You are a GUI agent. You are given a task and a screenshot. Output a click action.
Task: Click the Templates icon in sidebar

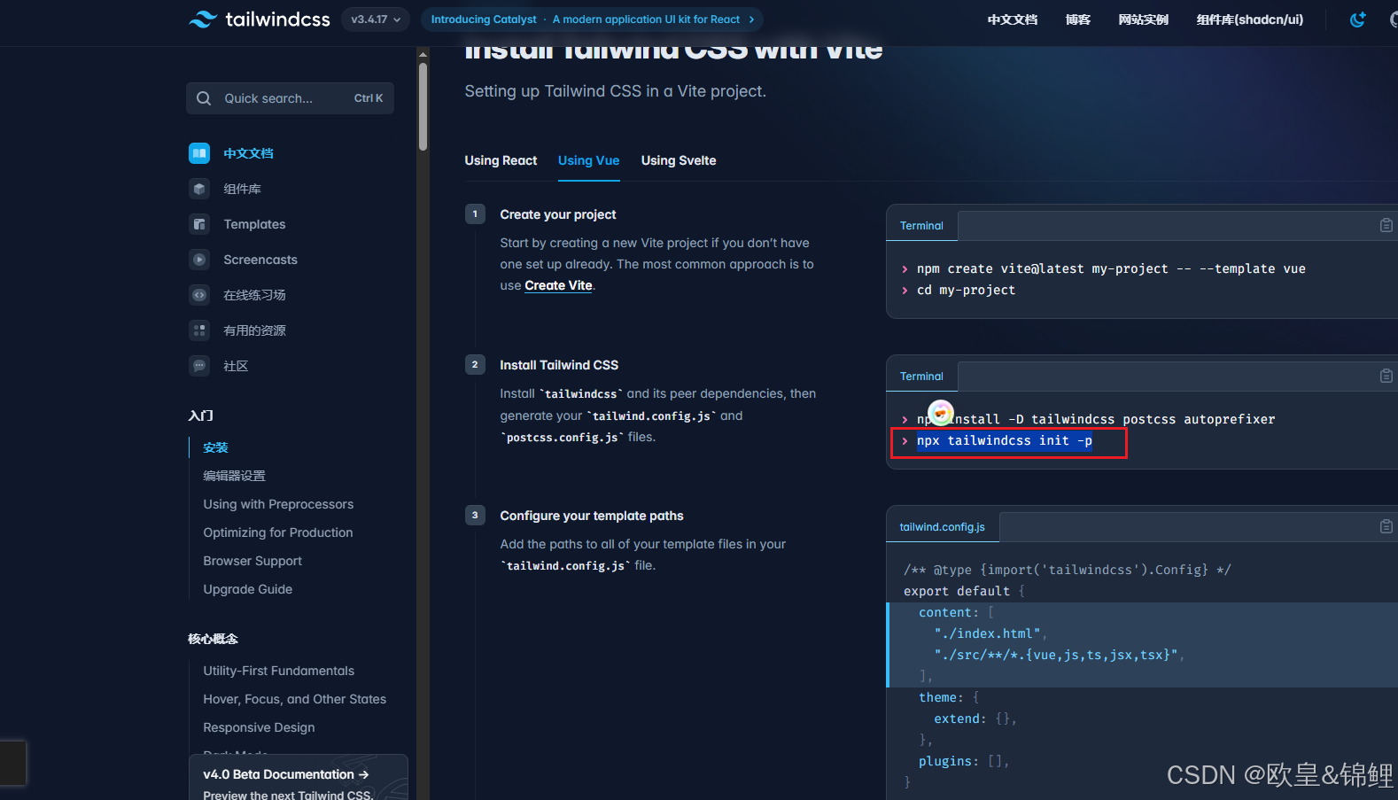(x=199, y=224)
